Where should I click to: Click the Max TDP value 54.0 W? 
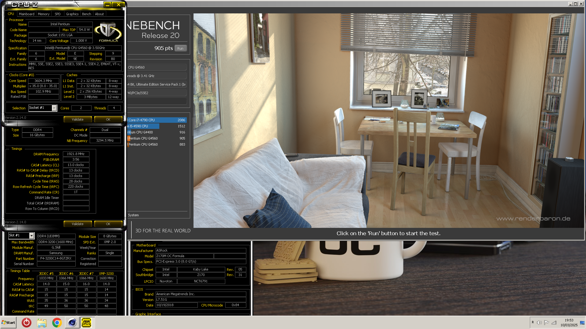coord(85,30)
